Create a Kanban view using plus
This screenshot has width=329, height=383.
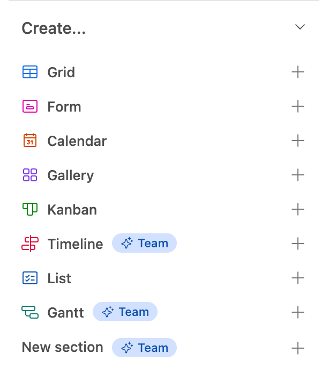tap(298, 210)
